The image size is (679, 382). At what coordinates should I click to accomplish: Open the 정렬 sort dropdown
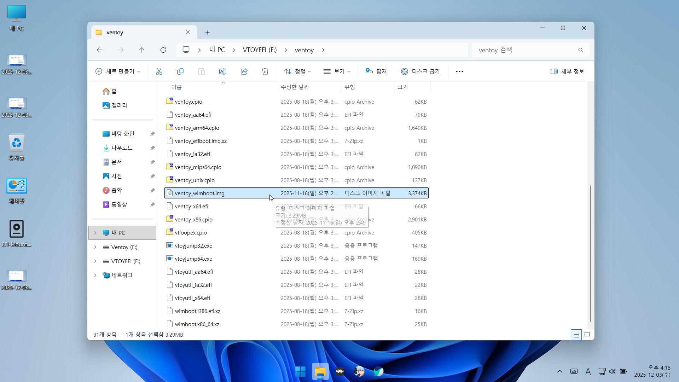(x=298, y=71)
